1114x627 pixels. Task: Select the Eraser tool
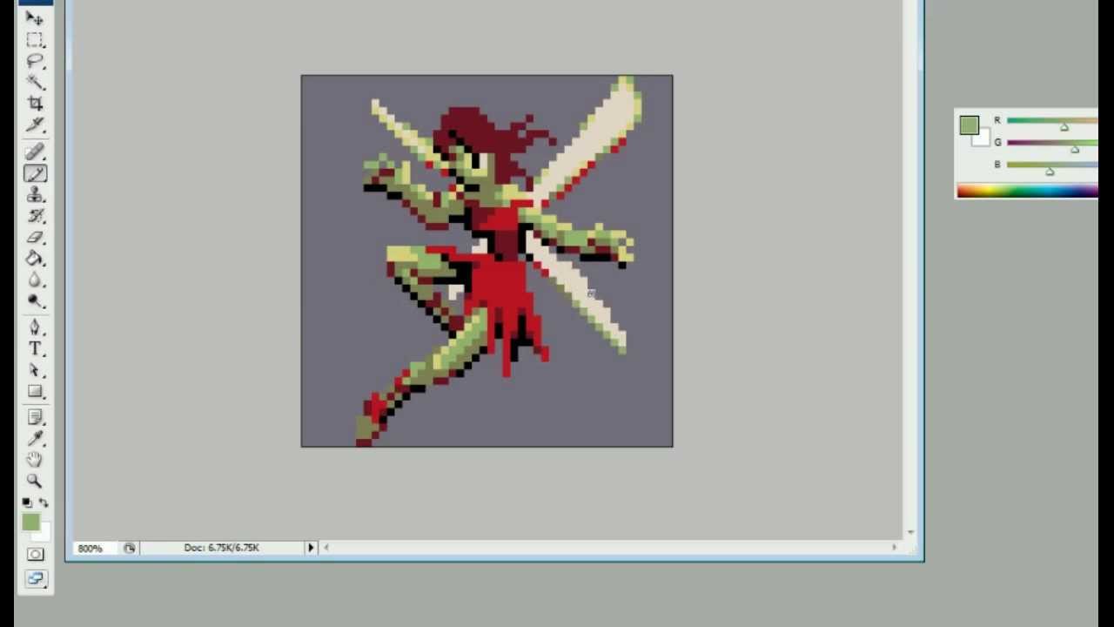coord(35,237)
